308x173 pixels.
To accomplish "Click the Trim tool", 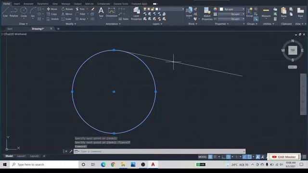I will point(80,9).
